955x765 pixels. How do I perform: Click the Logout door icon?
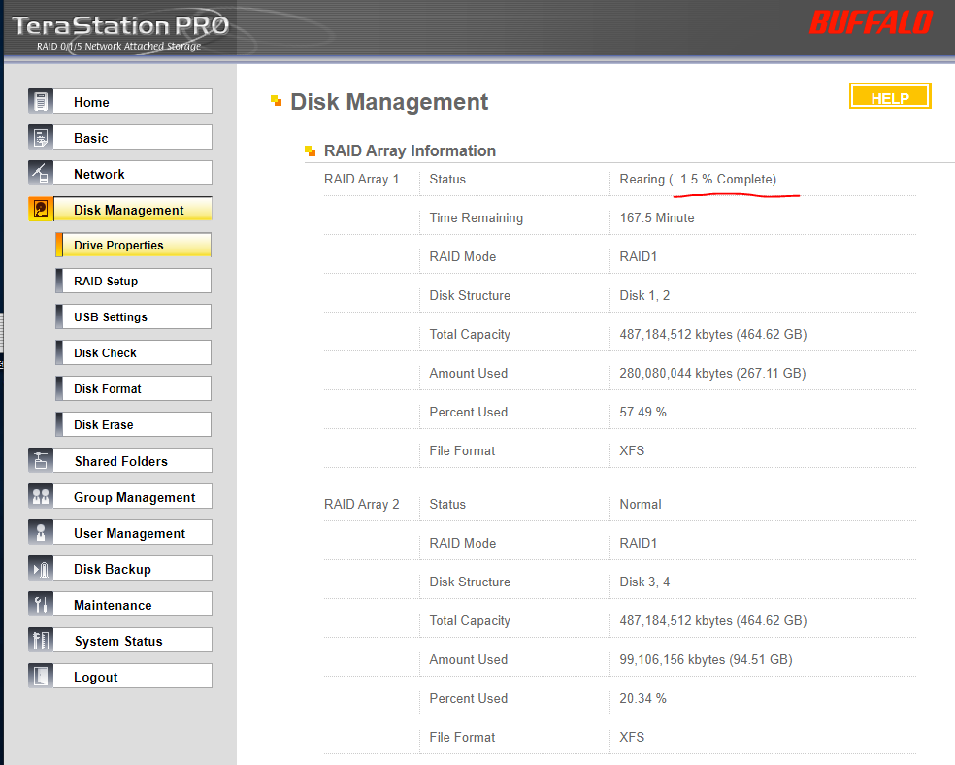pos(41,676)
